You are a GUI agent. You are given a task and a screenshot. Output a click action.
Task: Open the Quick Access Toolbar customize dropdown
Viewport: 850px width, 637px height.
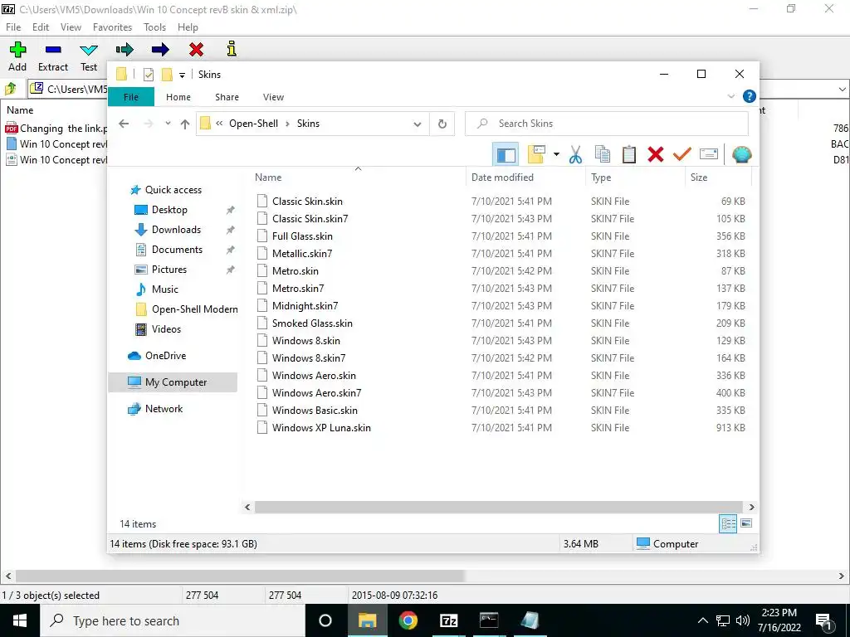coord(182,75)
